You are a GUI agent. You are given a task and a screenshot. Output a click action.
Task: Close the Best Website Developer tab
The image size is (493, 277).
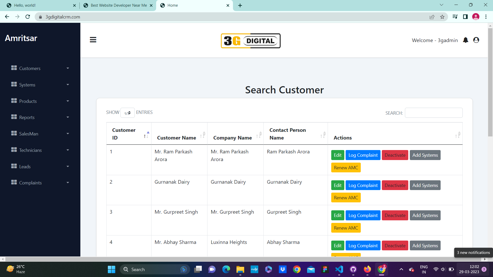click(151, 5)
